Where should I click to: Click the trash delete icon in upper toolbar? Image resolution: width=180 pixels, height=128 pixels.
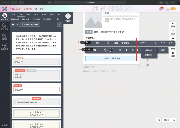(108, 43)
